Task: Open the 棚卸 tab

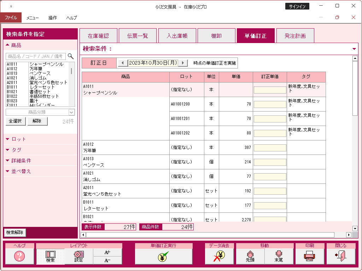Action: click(216, 36)
